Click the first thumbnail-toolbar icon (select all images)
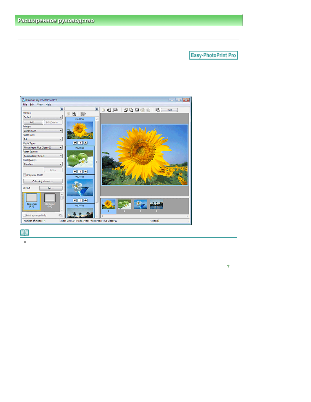The height and width of the screenshot is (402, 311). coord(68,114)
